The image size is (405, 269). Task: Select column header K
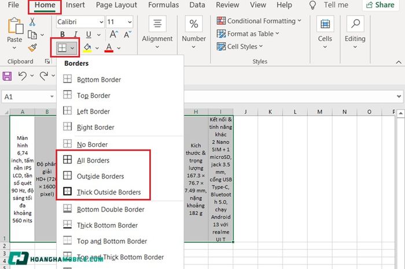click(x=270, y=112)
